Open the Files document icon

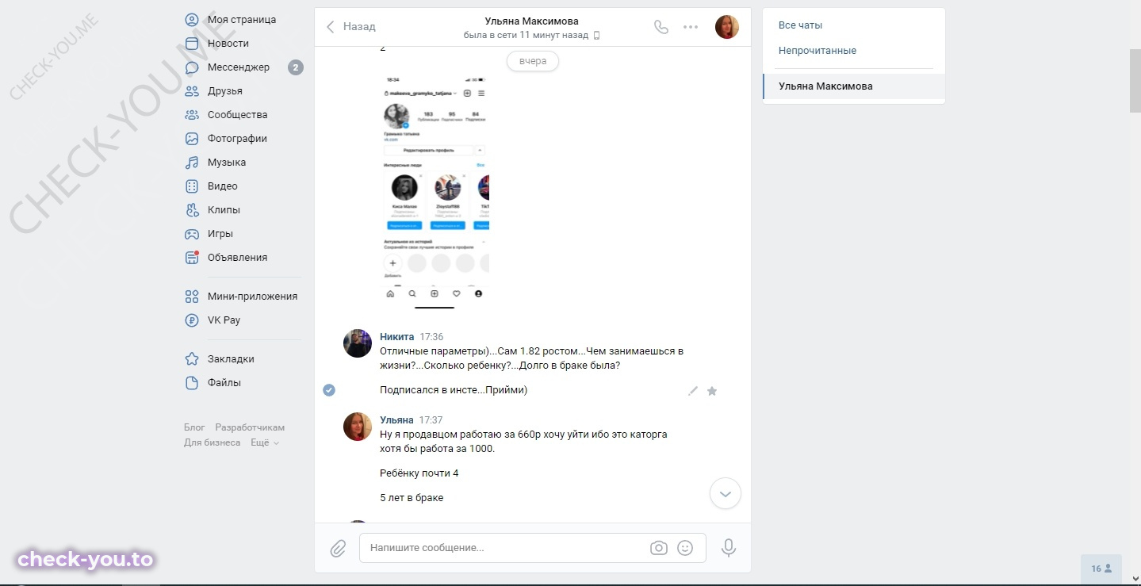[192, 383]
